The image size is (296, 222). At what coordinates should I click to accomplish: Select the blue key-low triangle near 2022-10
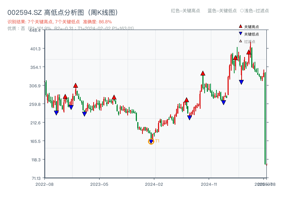56,113
